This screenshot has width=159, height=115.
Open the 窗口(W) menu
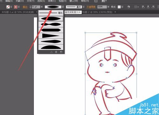click(x=74, y=1)
